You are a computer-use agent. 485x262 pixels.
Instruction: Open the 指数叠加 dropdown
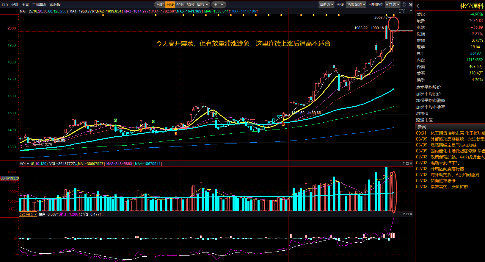pyautogui.click(x=356, y=4)
